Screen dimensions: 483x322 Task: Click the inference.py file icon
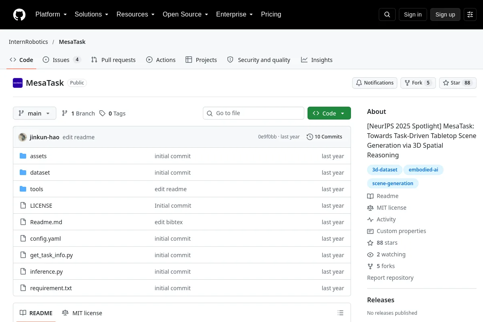coord(23,272)
